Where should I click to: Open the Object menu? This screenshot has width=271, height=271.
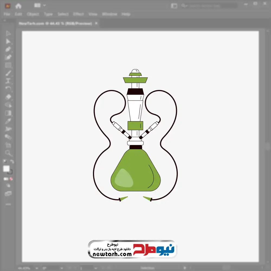pyautogui.click(x=33, y=14)
